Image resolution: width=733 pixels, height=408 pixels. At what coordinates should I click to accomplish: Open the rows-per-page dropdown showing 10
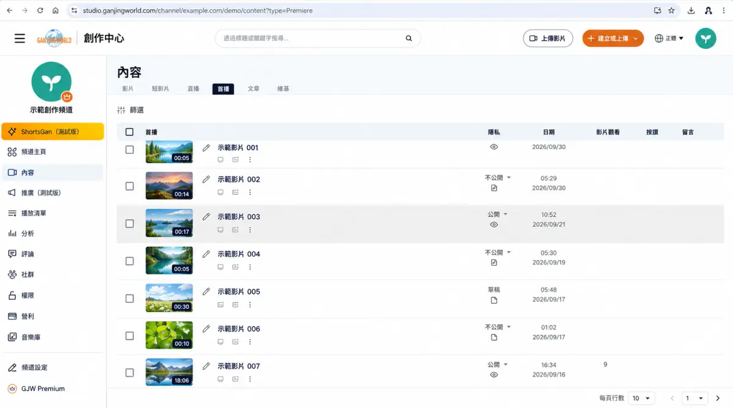pyautogui.click(x=641, y=398)
